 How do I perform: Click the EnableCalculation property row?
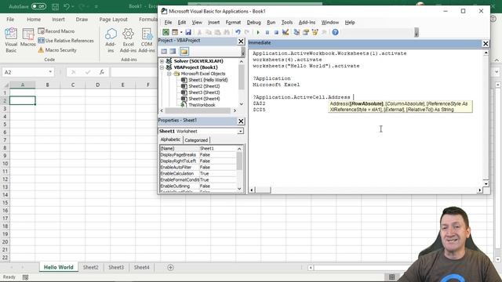click(198, 174)
